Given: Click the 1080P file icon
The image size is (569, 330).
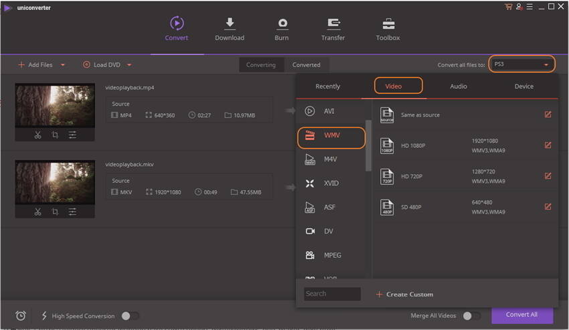Looking at the screenshot, I should (387, 146).
